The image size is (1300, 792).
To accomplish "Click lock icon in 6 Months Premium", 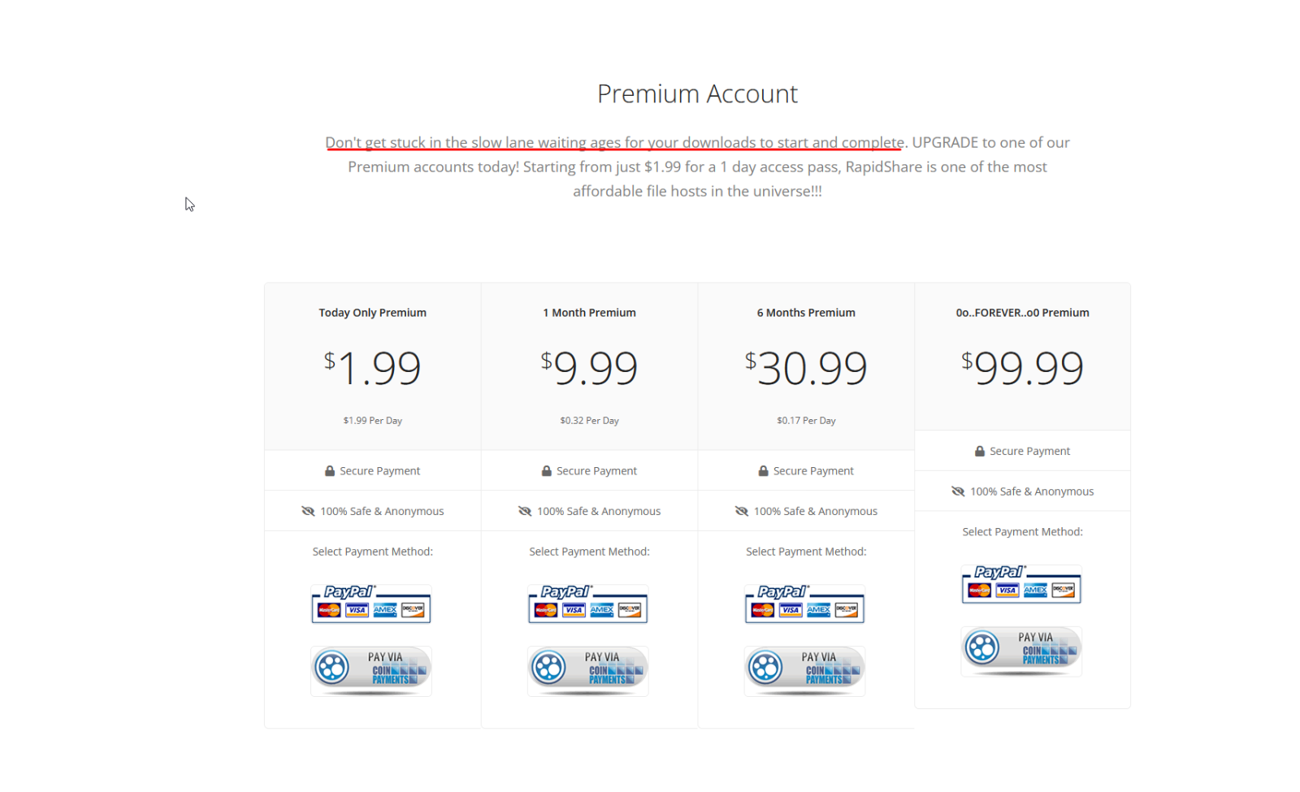I will (763, 471).
